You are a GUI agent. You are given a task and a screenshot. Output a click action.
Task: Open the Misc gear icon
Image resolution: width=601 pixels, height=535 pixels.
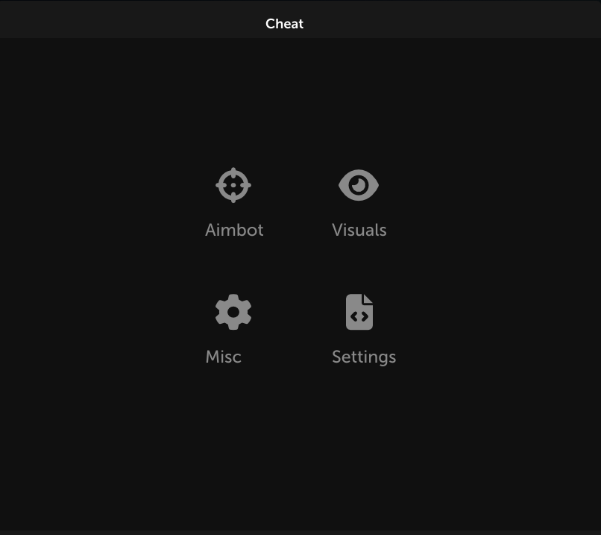(233, 312)
